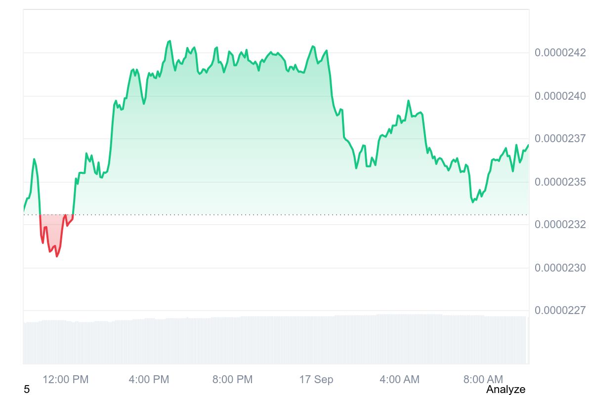Click the red dip area of the chart

53,228
